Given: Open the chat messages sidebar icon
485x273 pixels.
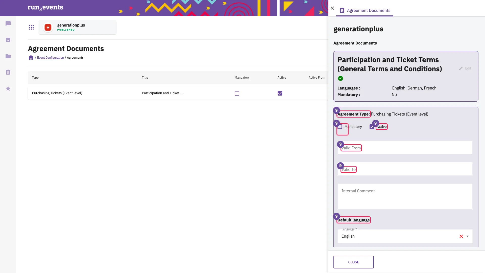Looking at the screenshot, I should pos(8,24).
